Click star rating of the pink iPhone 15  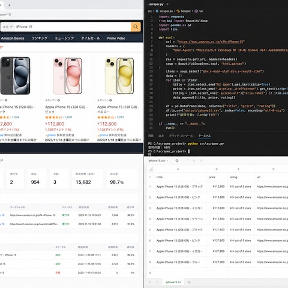pos(54,117)
